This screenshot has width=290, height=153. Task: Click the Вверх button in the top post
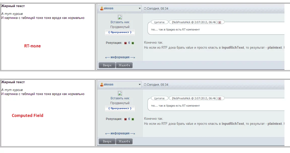[x=107, y=65]
